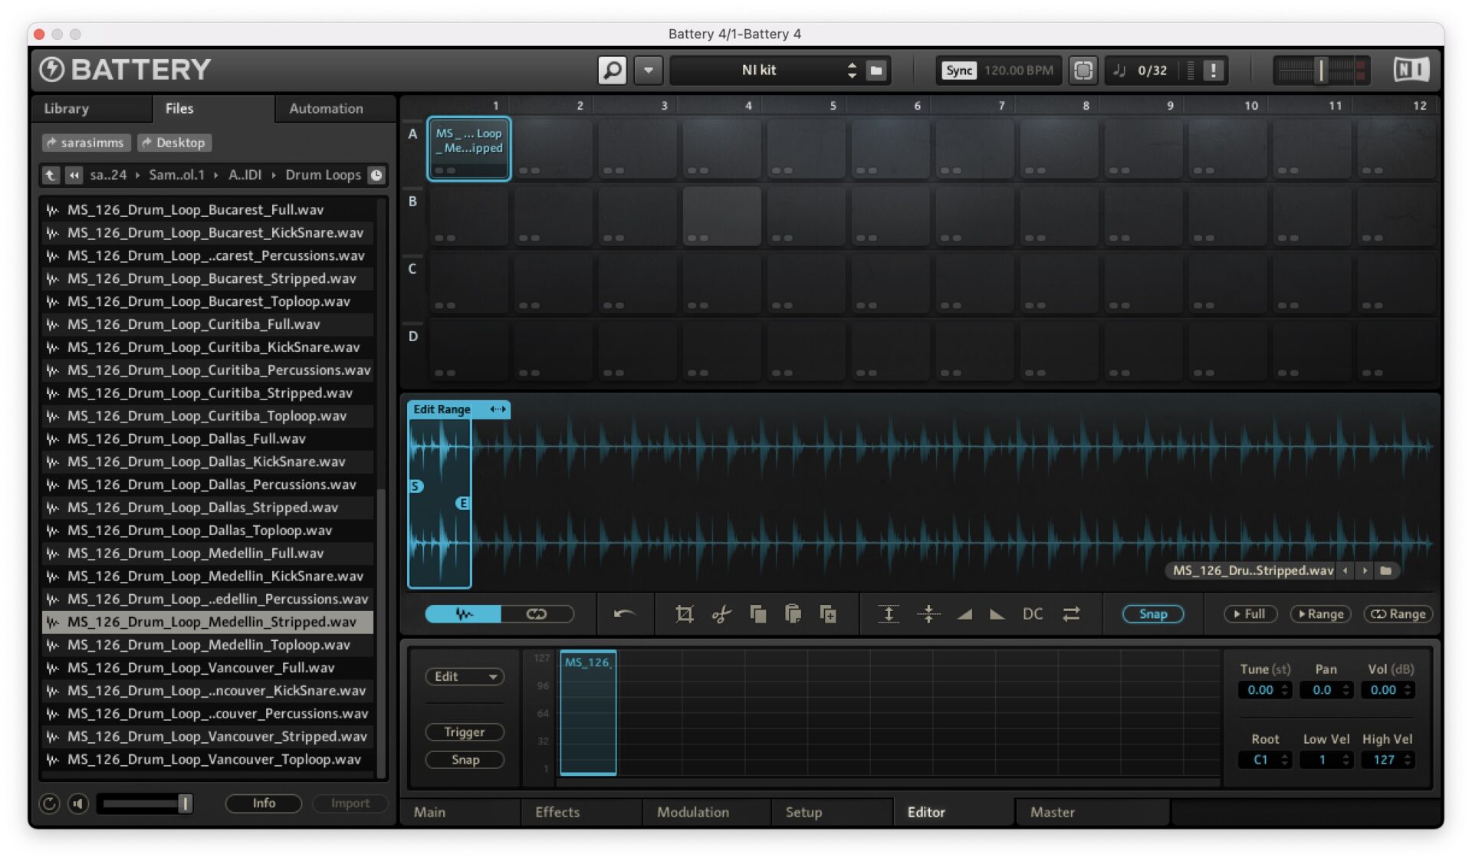1472x861 pixels.
Task: Click the play Range button
Action: tap(1320, 614)
